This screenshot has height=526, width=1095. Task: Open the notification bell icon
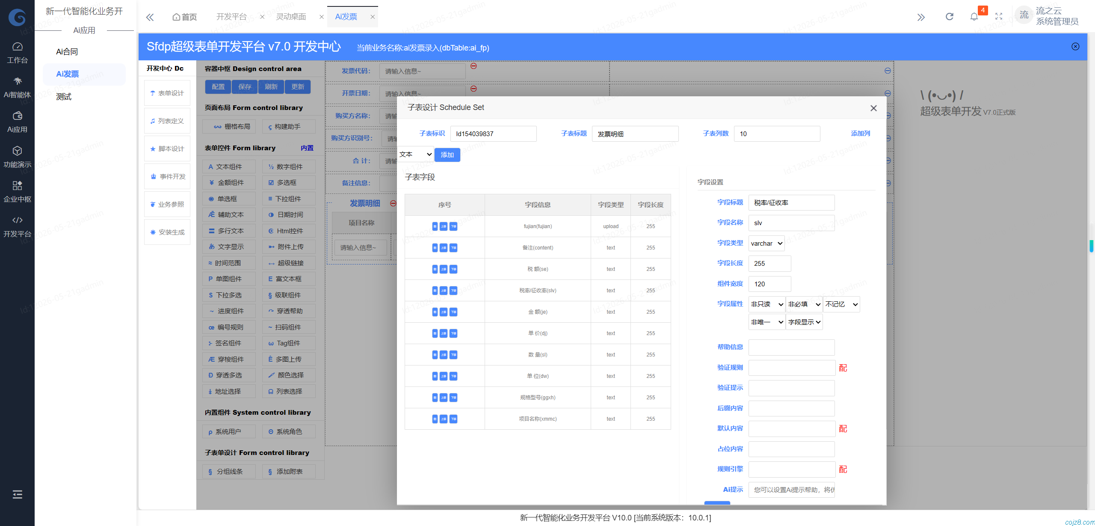[974, 17]
